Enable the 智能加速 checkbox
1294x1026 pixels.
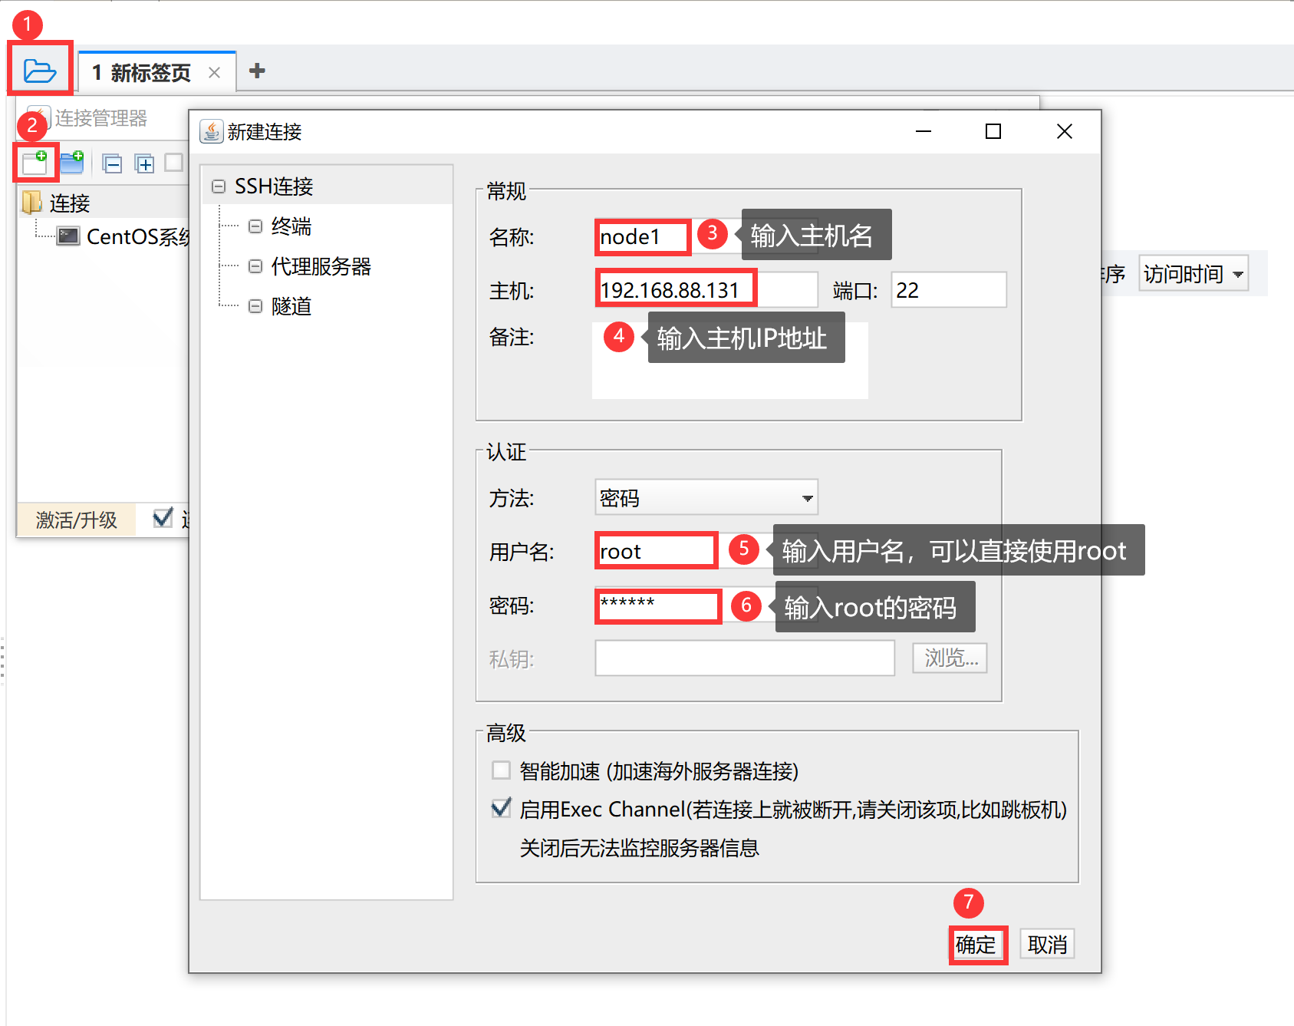501,770
